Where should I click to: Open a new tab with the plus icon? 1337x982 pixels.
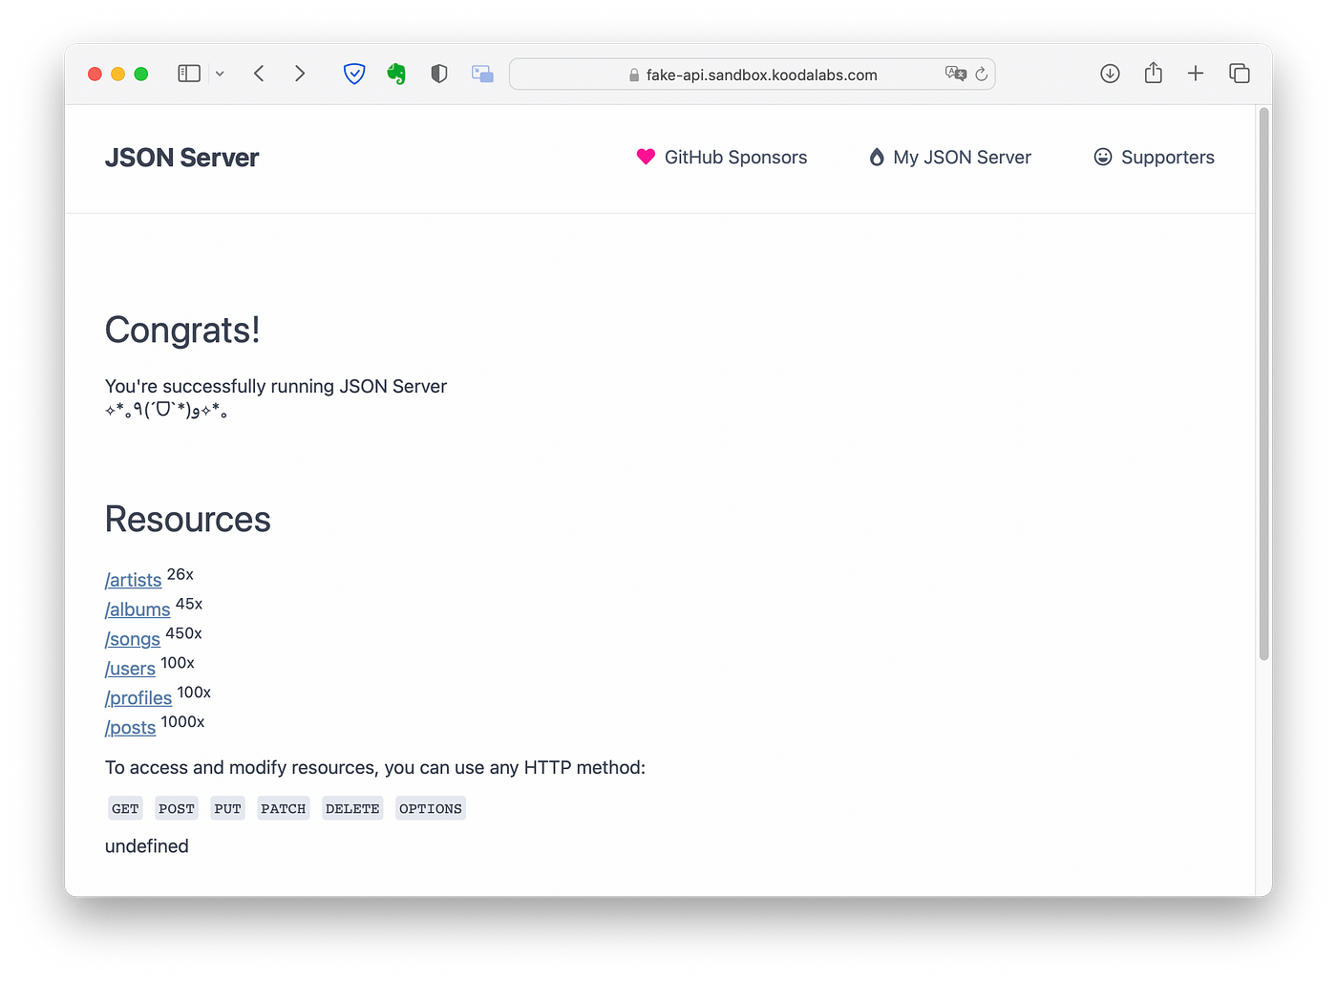point(1196,74)
